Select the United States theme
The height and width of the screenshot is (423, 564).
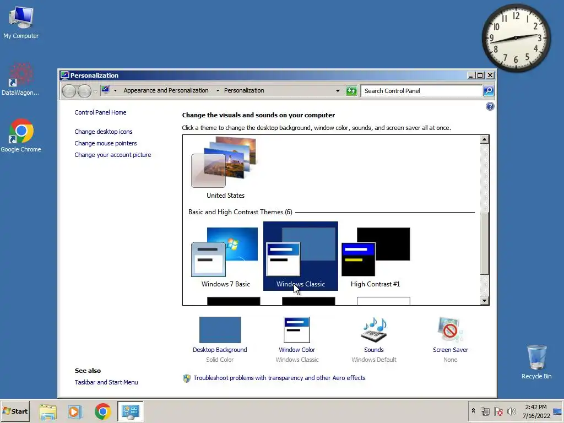click(225, 168)
